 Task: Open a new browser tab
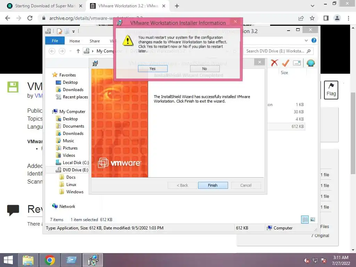[x=177, y=6]
